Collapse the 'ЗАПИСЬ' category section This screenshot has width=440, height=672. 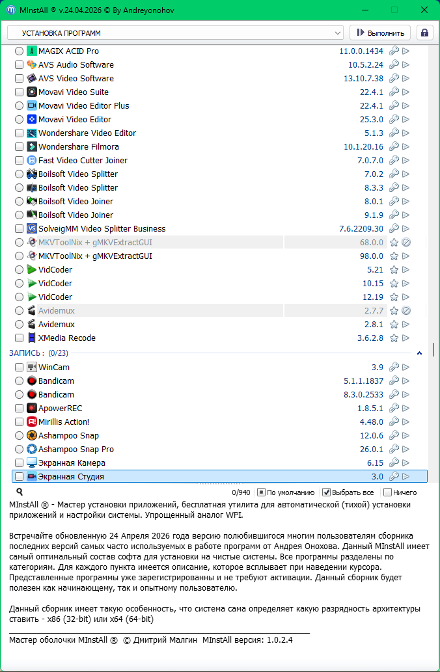[x=419, y=353]
